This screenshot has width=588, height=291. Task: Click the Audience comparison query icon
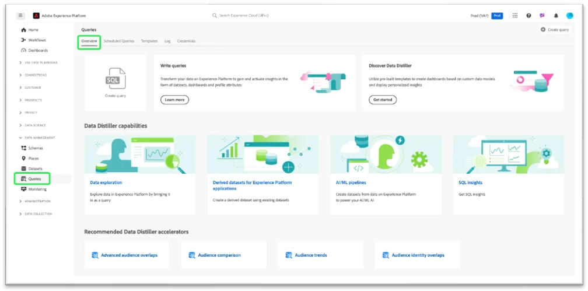click(192, 255)
